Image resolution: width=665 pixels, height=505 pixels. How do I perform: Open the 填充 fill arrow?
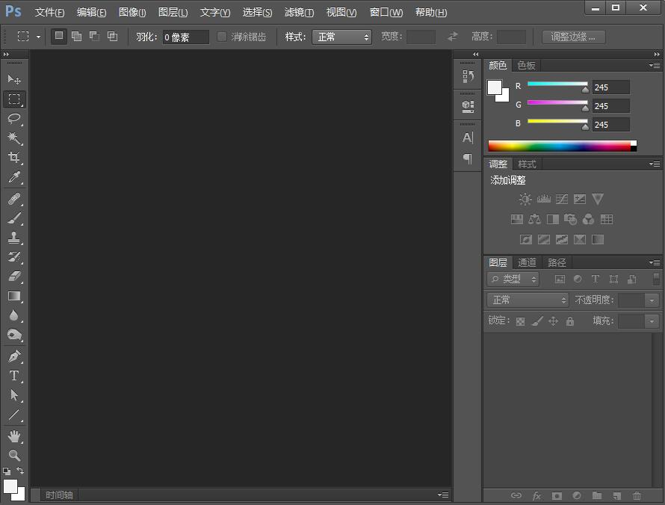pos(652,321)
